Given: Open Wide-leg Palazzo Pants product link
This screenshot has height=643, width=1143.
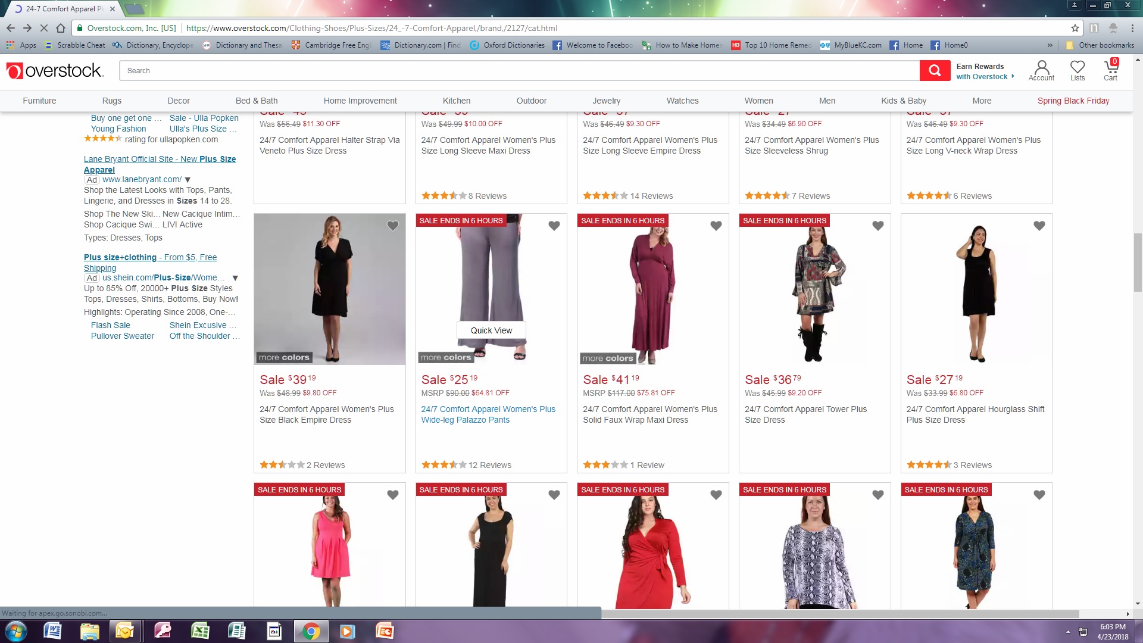Looking at the screenshot, I should (x=488, y=414).
